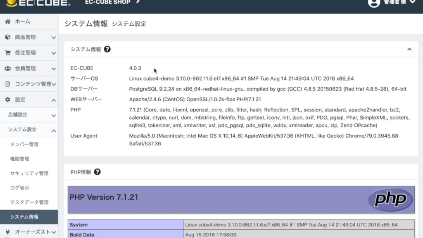This screenshot has width=423, height=238.
Task: Click the owner's store plug icon
Action: pos(7,232)
